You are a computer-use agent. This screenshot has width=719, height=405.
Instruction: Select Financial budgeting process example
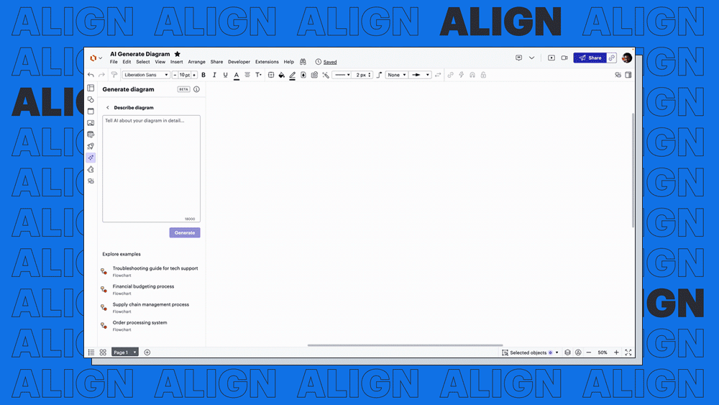click(x=143, y=286)
